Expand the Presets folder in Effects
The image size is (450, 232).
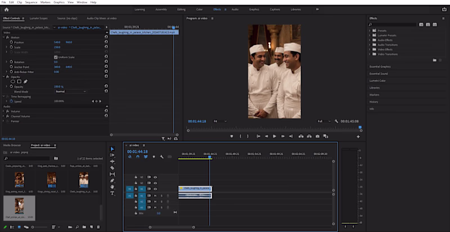pyautogui.click(x=370, y=31)
